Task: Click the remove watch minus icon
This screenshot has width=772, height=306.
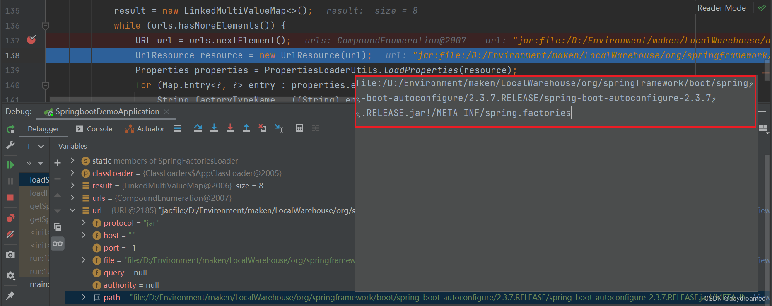Action: [58, 179]
